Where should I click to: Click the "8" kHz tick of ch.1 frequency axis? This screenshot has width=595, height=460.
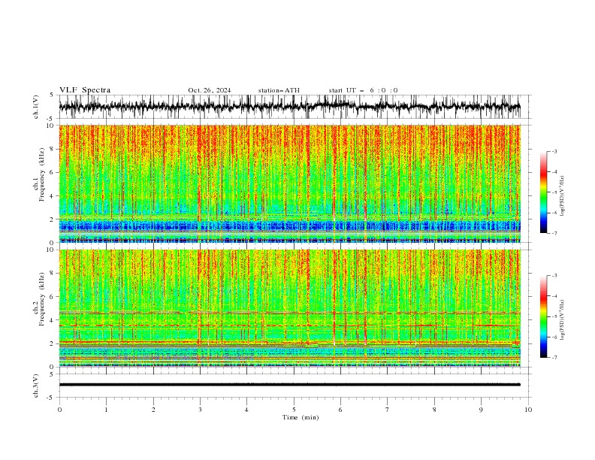(53, 149)
